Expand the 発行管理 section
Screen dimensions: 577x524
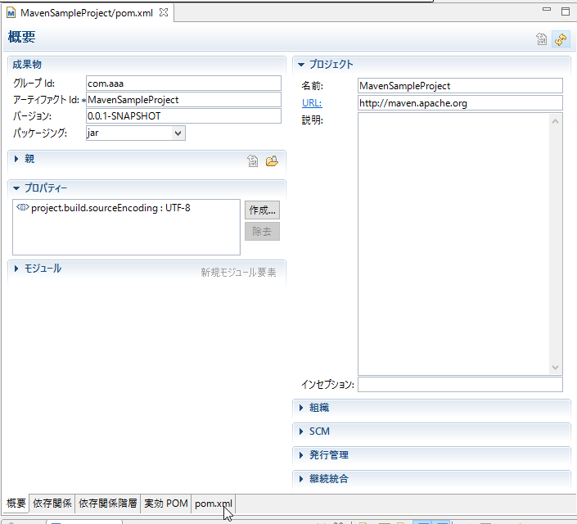[x=301, y=455]
